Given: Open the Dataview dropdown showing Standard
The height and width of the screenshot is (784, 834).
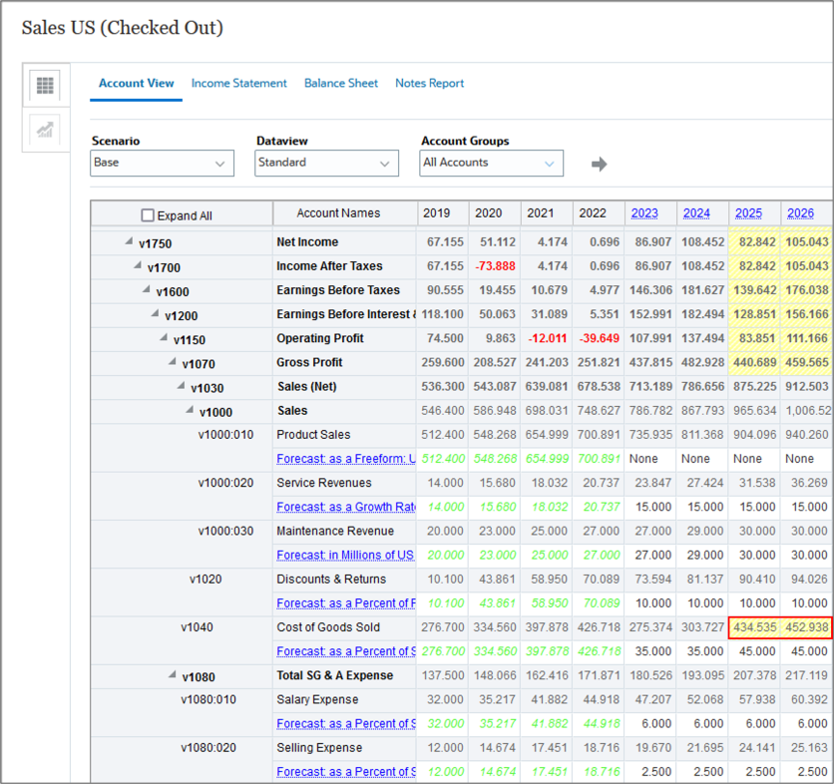Looking at the screenshot, I should click(326, 163).
